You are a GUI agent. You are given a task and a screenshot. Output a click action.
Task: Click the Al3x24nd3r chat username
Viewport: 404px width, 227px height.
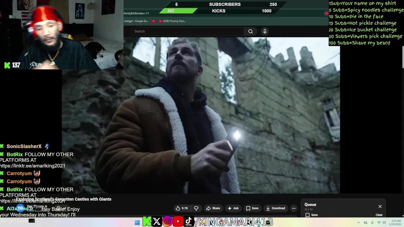point(20,209)
